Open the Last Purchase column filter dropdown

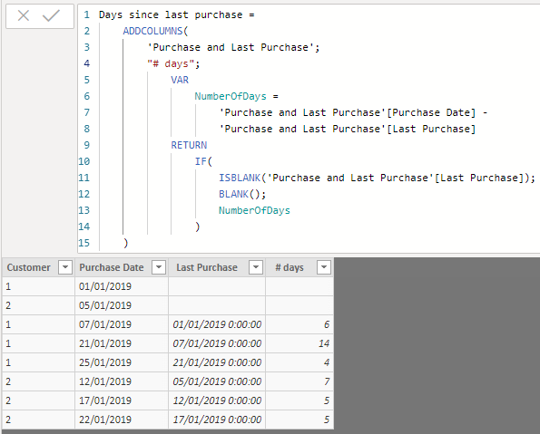click(256, 267)
